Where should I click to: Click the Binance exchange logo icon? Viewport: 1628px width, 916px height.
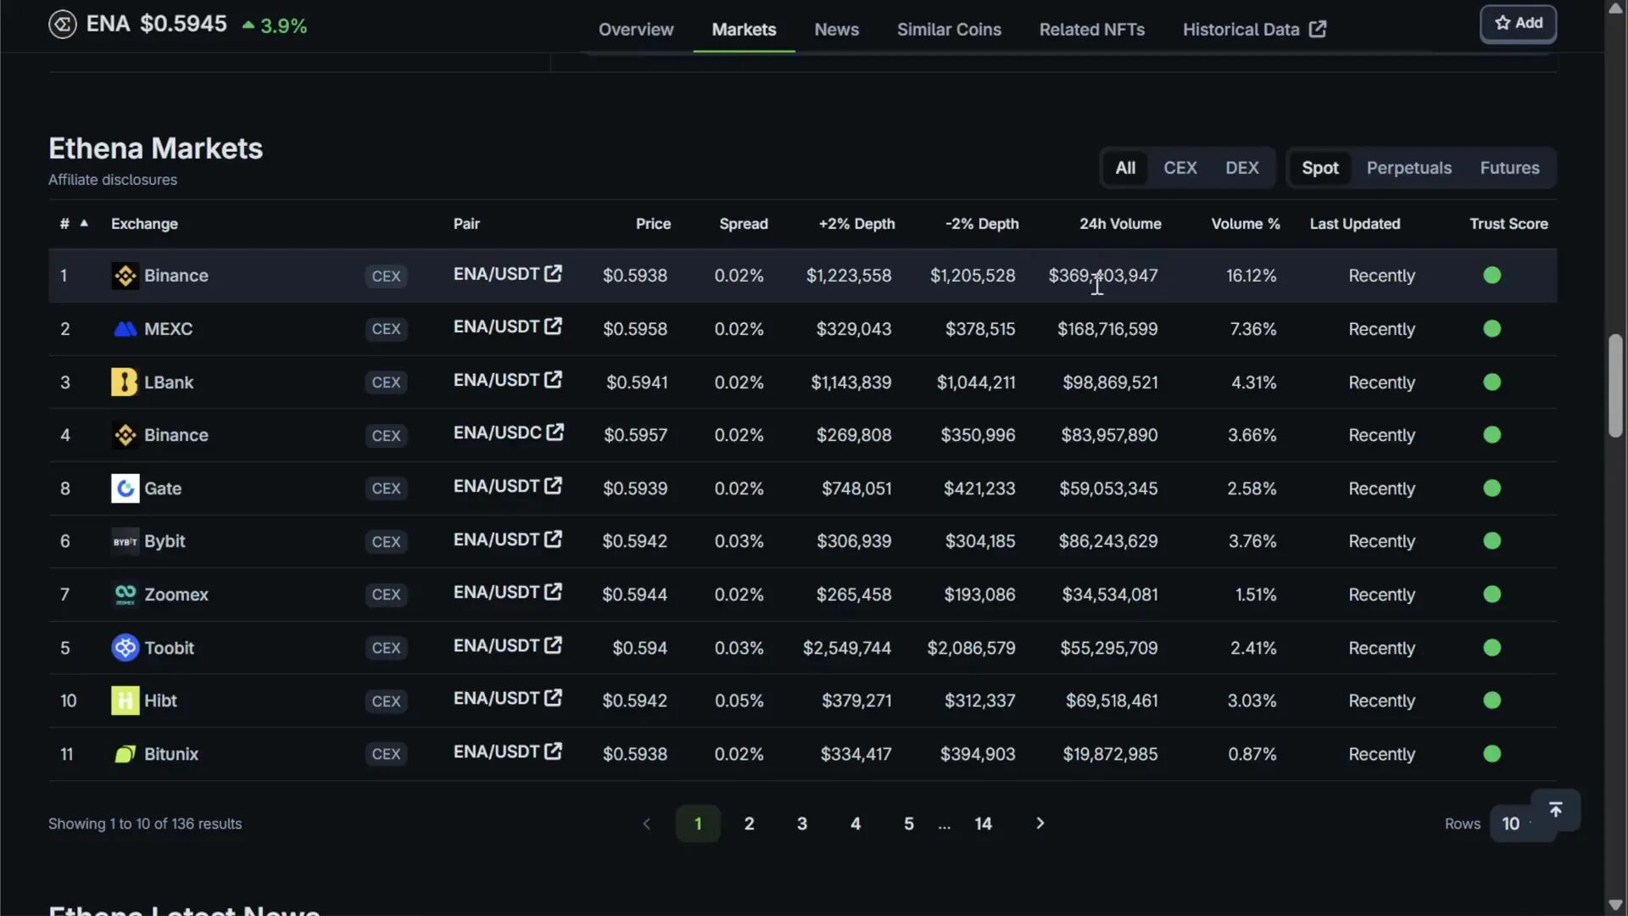click(125, 276)
